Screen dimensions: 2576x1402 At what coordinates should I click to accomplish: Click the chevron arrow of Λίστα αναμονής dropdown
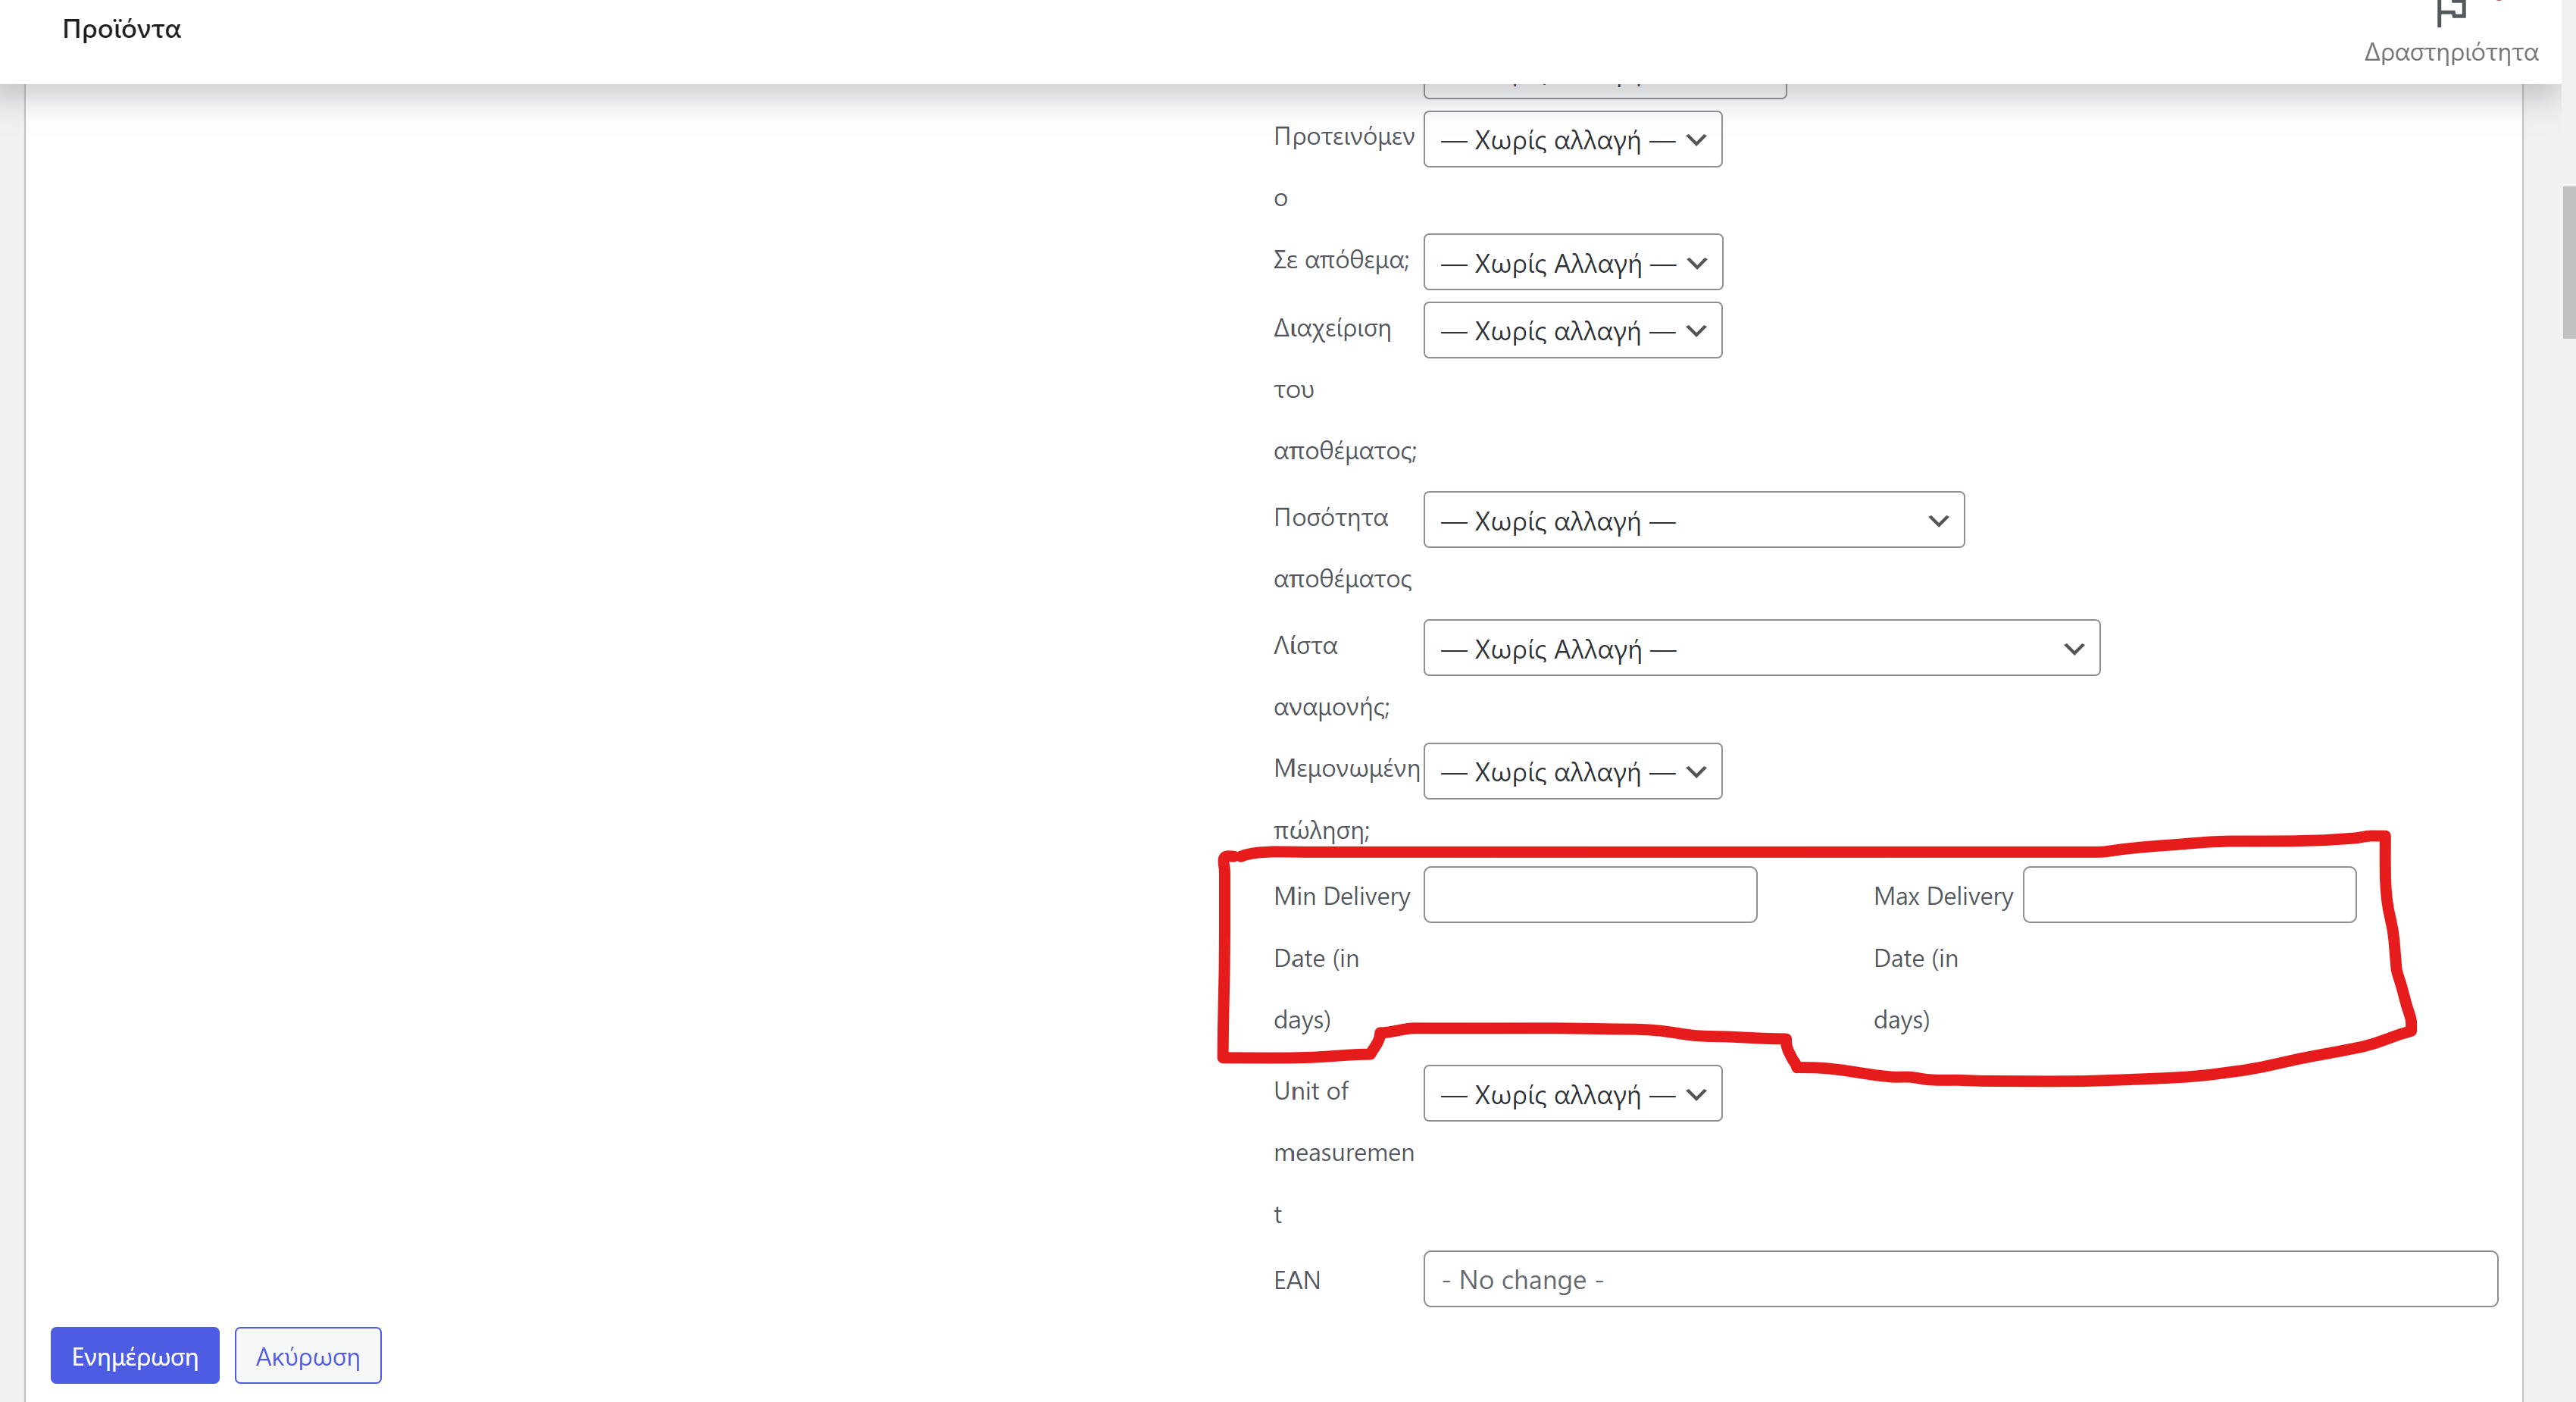click(2073, 649)
